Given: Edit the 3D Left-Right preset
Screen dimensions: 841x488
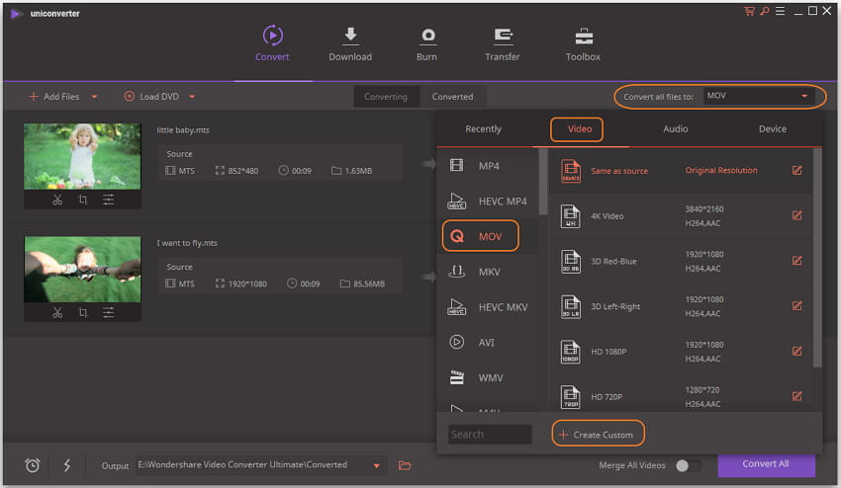Looking at the screenshot, I should (797, 306).
